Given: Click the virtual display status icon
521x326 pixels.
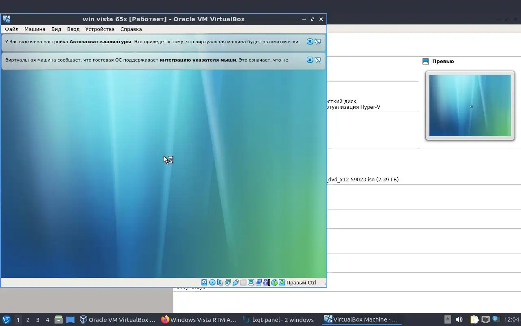Looking at the screenshot, I should tap(251, 282).
